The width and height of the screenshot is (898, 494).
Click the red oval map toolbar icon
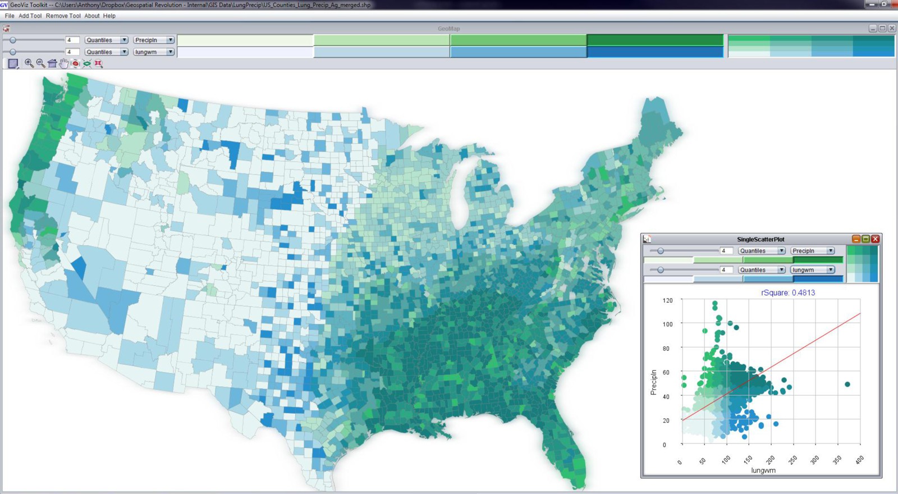coord(75,63)
